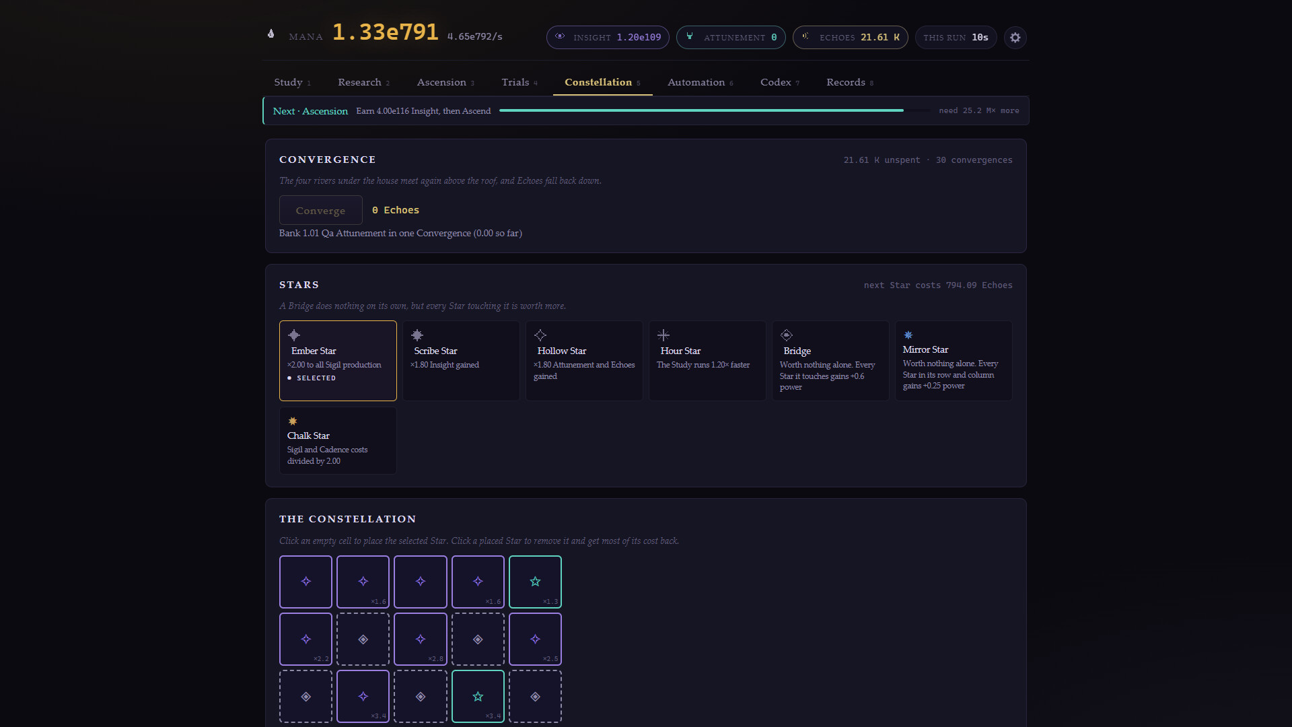Click the 'Bank 1.01 Qa Attunement' line

(x=400, y=233)
